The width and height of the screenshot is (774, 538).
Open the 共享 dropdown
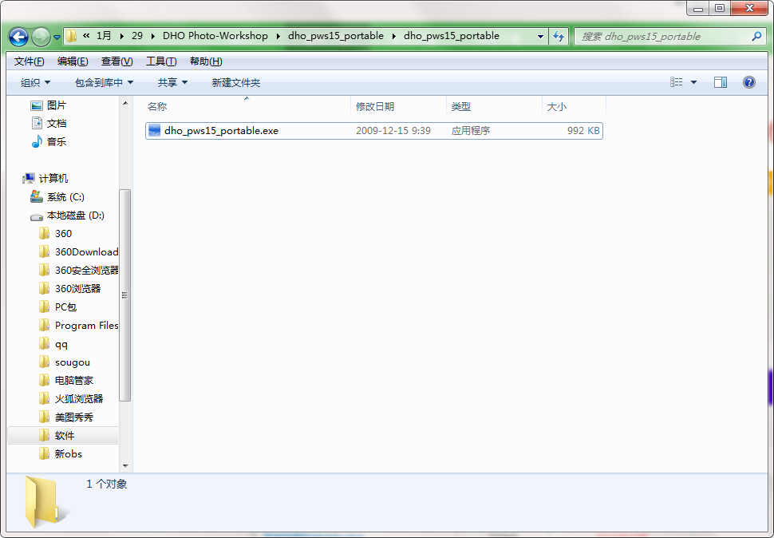point(172,82)
